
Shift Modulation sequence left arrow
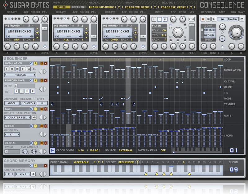pos(41,72)
